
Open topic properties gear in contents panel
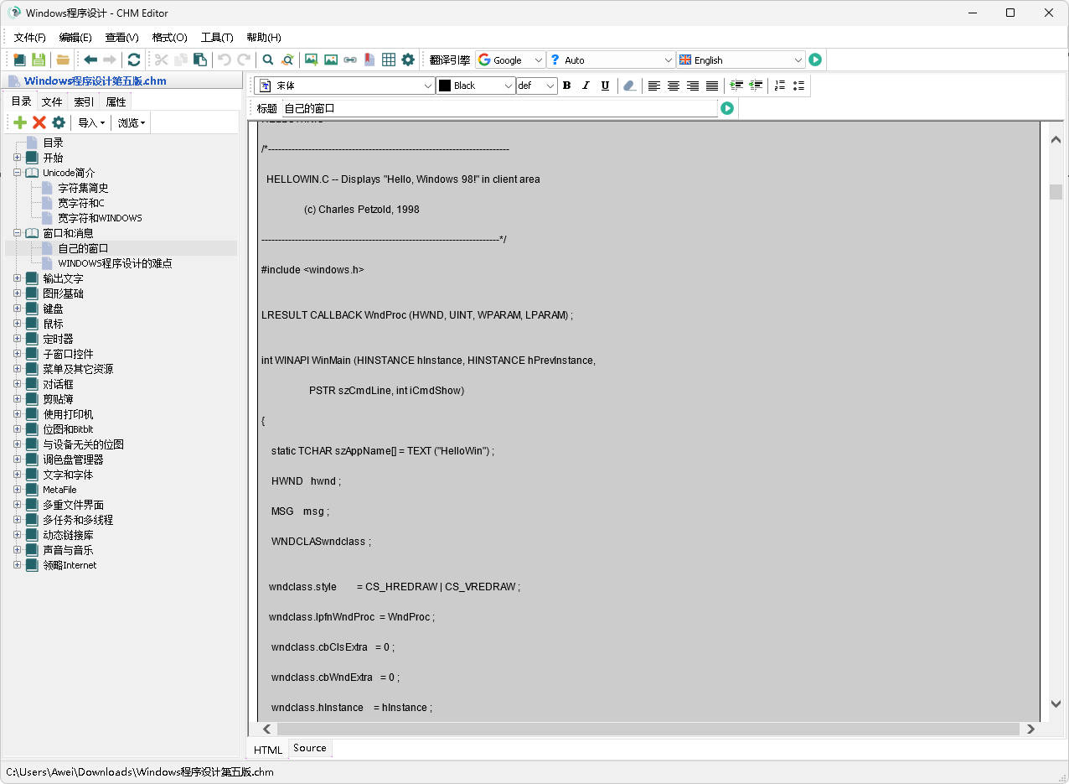[x=59, y=122]
